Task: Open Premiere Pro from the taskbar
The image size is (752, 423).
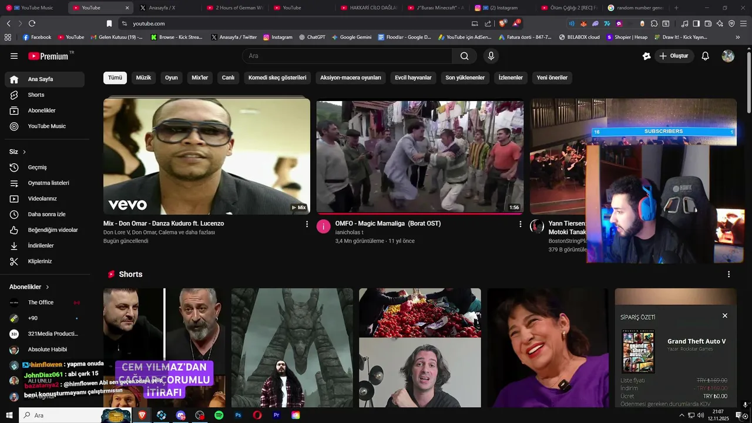Action: point(276,415)
